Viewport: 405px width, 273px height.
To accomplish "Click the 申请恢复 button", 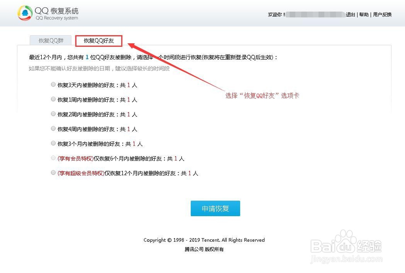I will (215, 208).
